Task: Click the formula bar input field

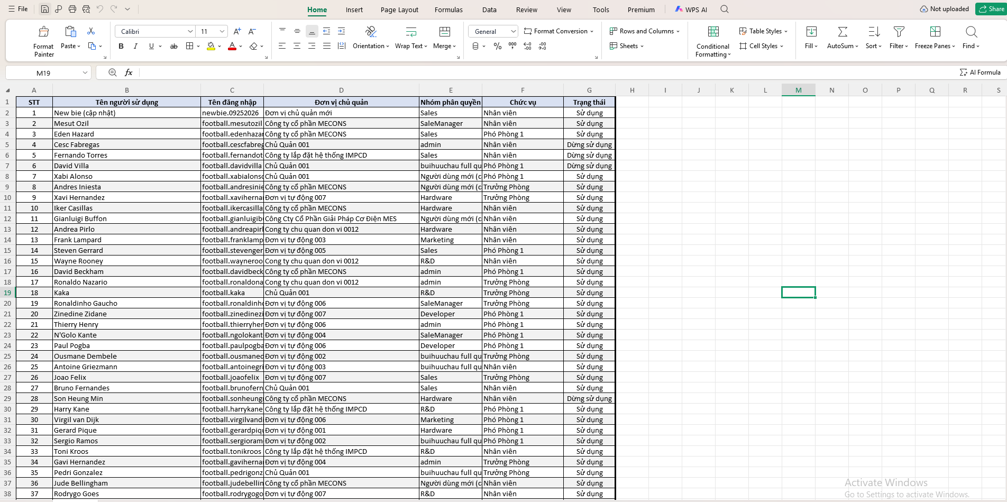Action: click(547, 72)
